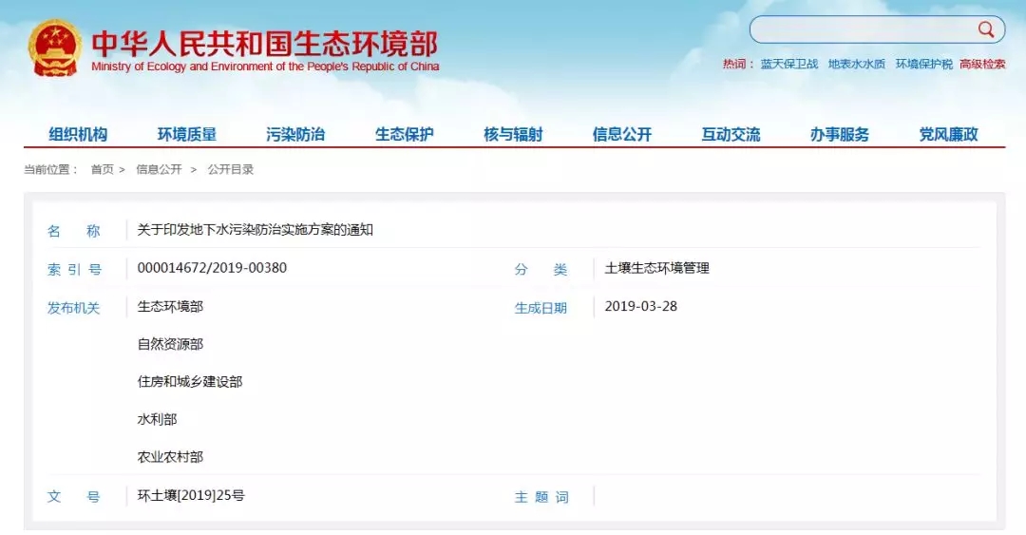Open the 生态保护 menu
1026x535 pixels.
point(405,134)
